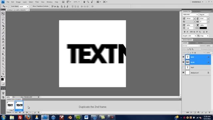Select the Horizontal Type tool
This screenshot has width=213, height=120.
(3, 61)
